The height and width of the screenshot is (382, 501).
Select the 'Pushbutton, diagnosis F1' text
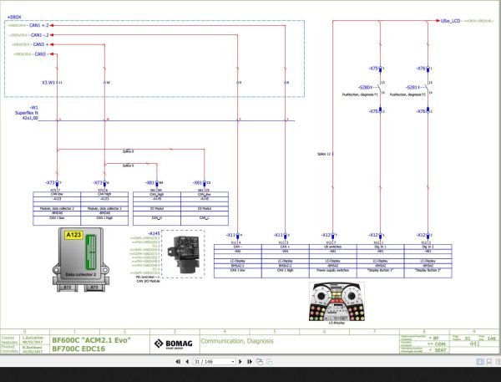click(360, 94)
